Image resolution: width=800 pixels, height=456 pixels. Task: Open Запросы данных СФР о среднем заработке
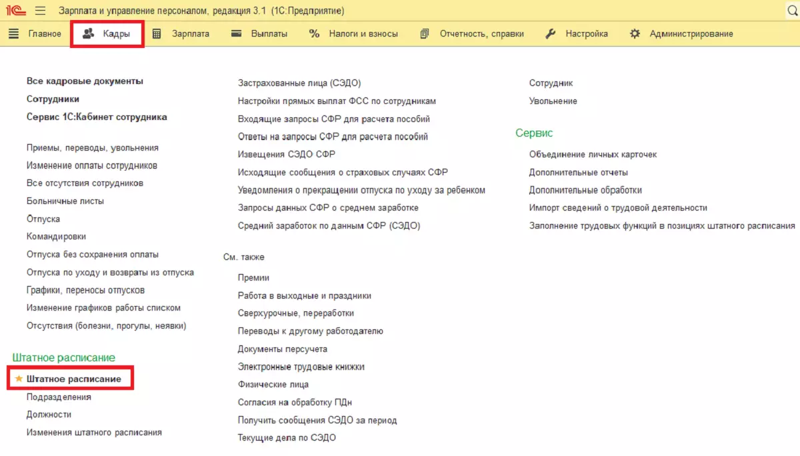tap(328, 207)
